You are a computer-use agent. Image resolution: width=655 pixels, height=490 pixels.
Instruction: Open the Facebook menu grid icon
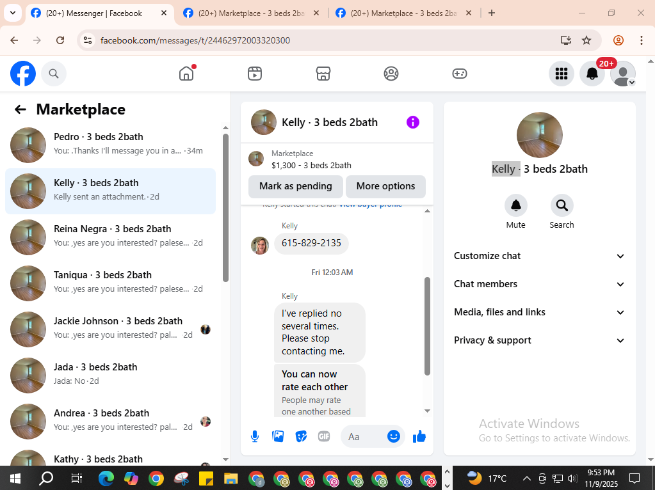point(562,74)
